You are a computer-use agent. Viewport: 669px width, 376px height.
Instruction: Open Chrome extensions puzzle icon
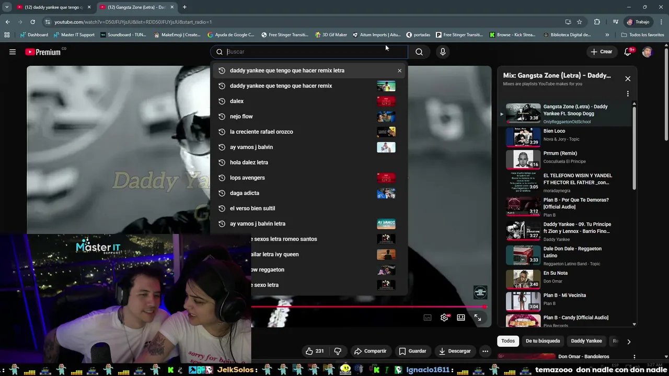pos(597,22)
